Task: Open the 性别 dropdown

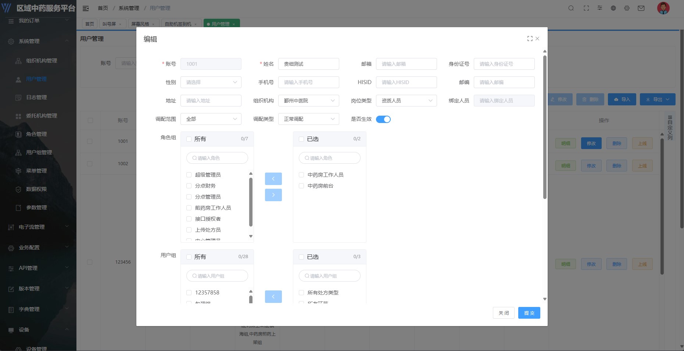Action: pos(211,82)
